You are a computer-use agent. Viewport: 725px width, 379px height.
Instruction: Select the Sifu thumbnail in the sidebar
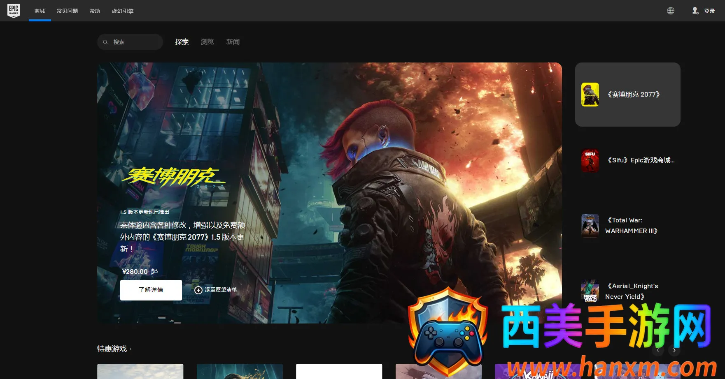point(590,160)
